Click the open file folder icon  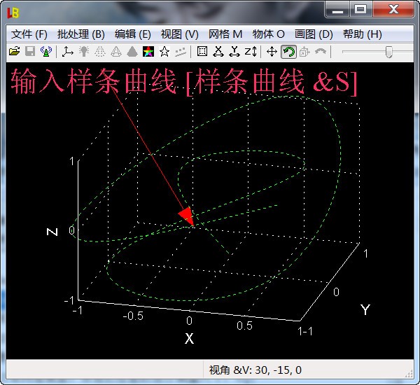tap(14, 51)
